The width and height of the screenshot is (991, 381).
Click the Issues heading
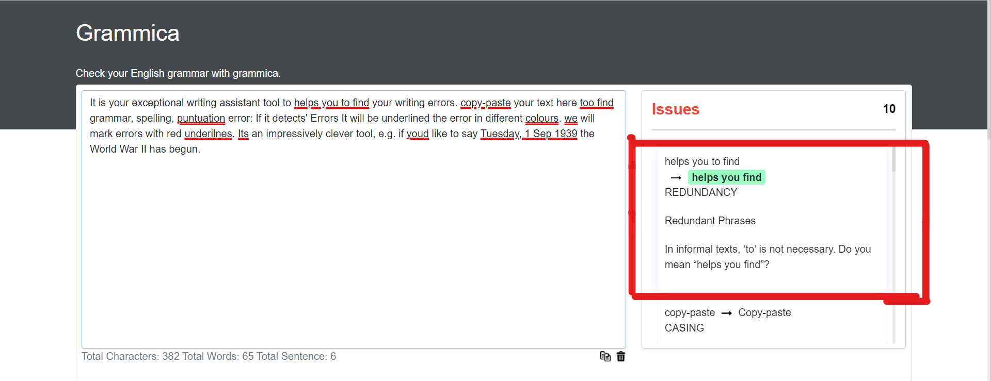click(675, 109)
